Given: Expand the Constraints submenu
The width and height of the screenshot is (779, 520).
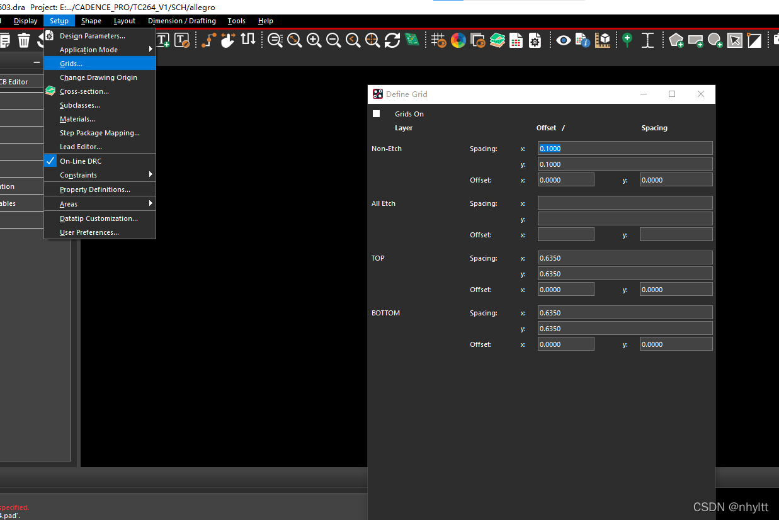Looking at the screenshot, I should 78,175.
